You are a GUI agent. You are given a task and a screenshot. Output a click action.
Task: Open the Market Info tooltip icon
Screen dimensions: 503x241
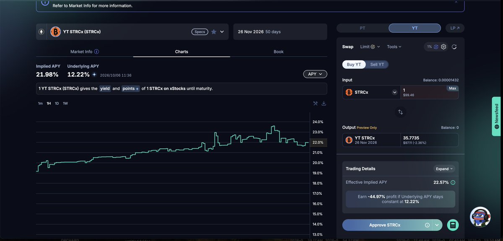(96, 52)
